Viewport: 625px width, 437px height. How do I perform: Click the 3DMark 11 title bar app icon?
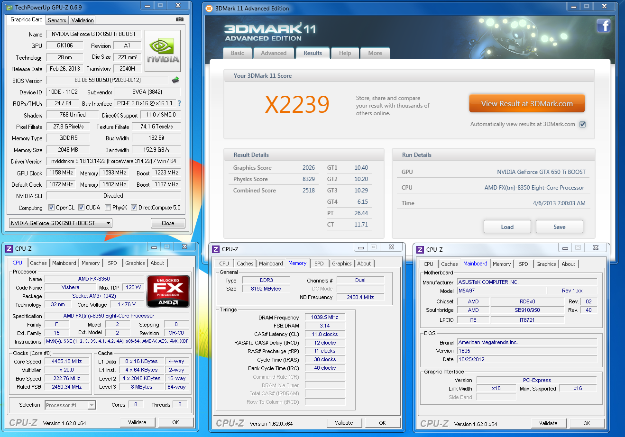pyautogui.click(x=209, y=8)
